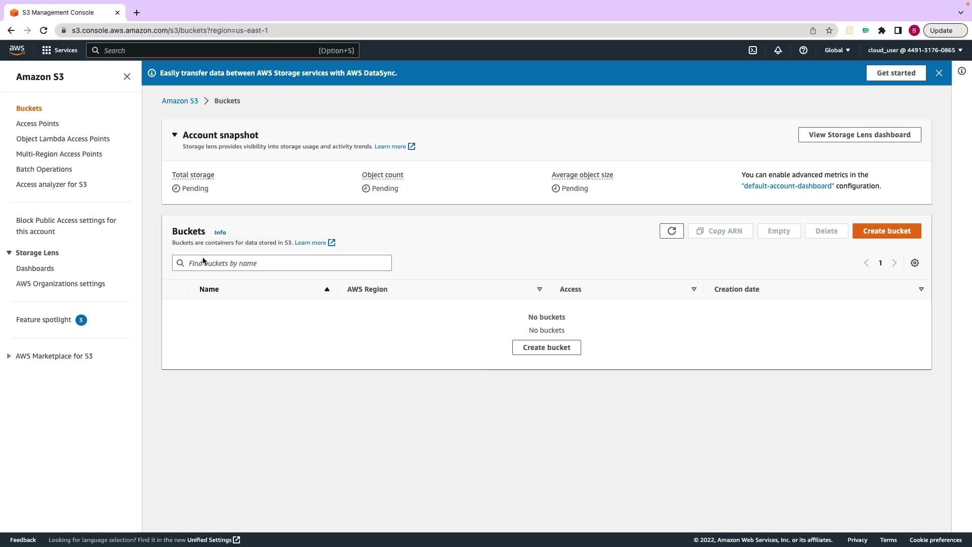Viewport: 972px width, 547px height.
Task: Sort by AWS Region column arrow
Action: click(539, 289)
